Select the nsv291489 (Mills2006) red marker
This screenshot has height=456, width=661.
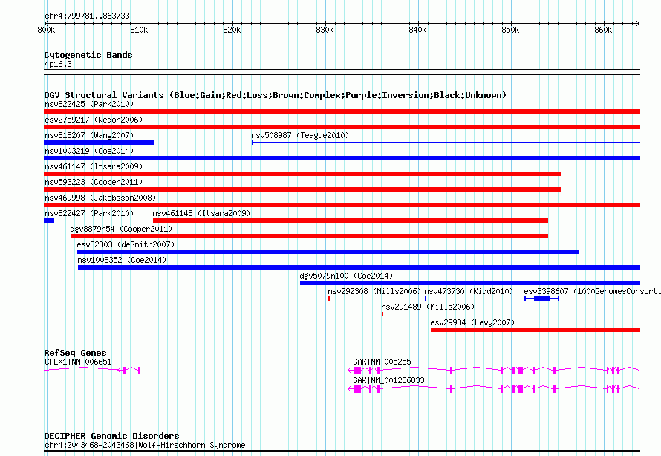[x=382, y=314]
